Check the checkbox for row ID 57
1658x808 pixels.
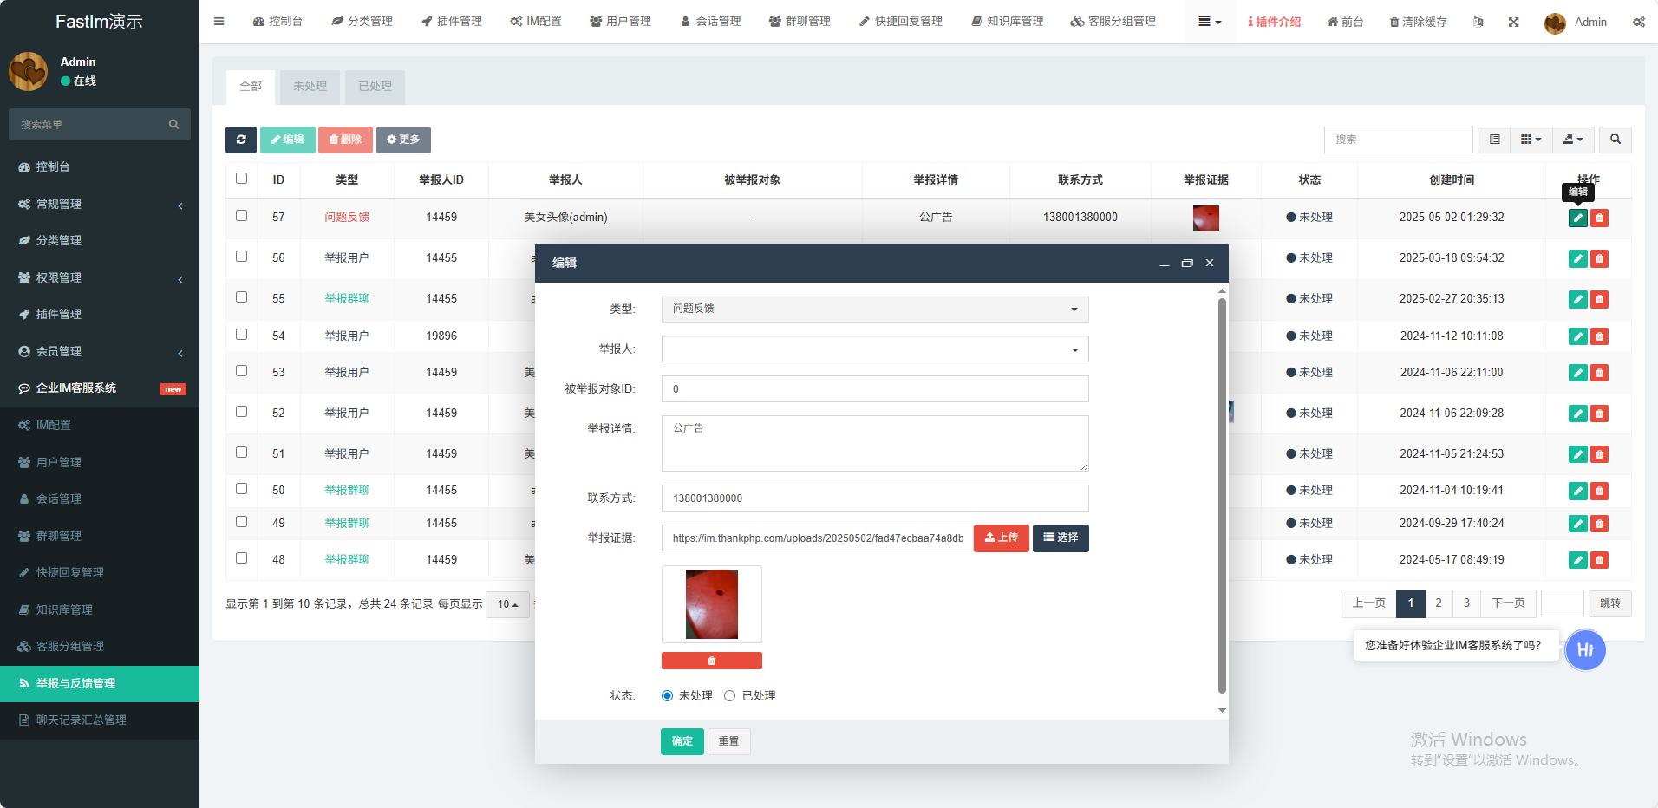[x=242, y=216]
